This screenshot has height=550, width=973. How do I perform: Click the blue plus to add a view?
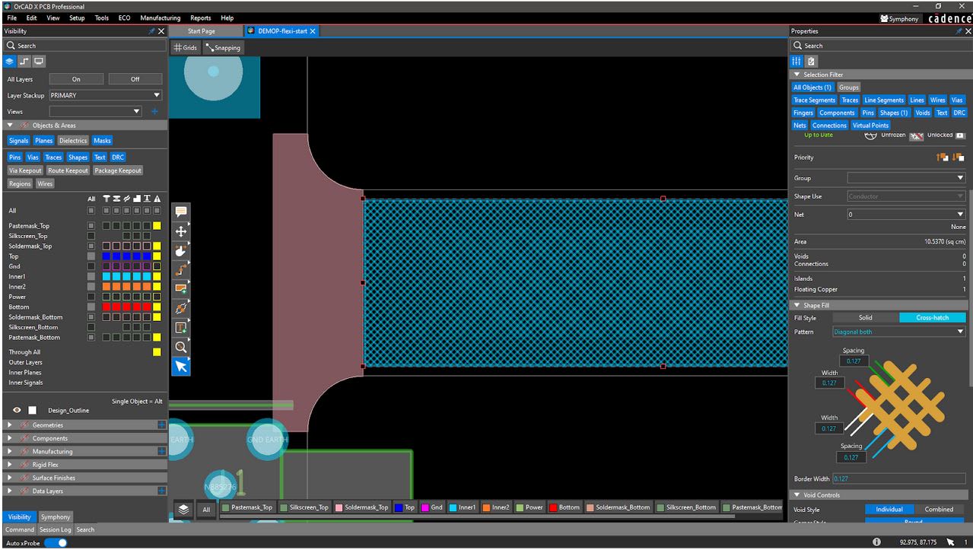coord(154,111)
